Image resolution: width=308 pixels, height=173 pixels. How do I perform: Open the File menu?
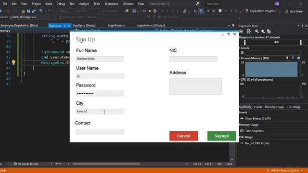tap(5, 4)
